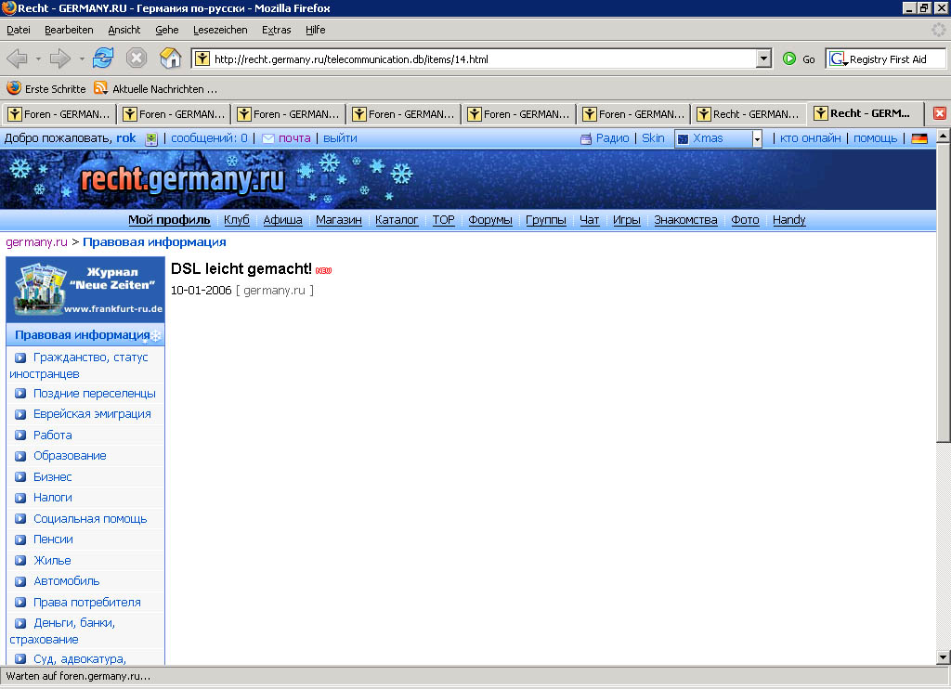Click the green Go button icon
The image size is (951, 689).
[x=789, y=58]
